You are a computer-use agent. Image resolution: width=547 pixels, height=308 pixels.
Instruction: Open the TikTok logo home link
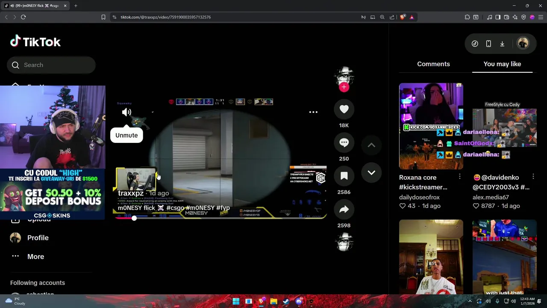pos(35,41)
